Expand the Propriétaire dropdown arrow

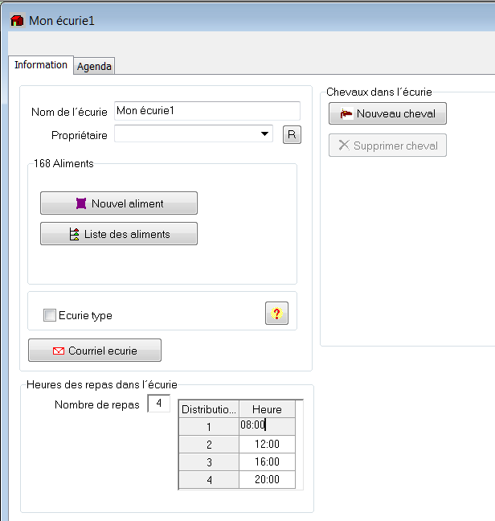coord(264,134)
